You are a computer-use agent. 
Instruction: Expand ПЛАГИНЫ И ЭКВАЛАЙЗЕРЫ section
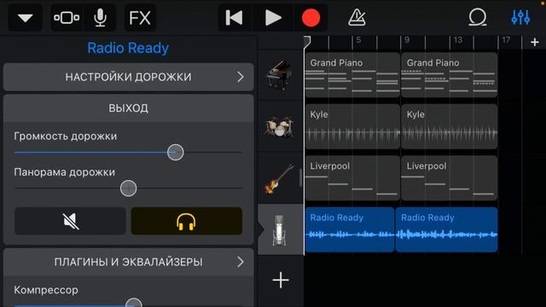click(129, 262)
